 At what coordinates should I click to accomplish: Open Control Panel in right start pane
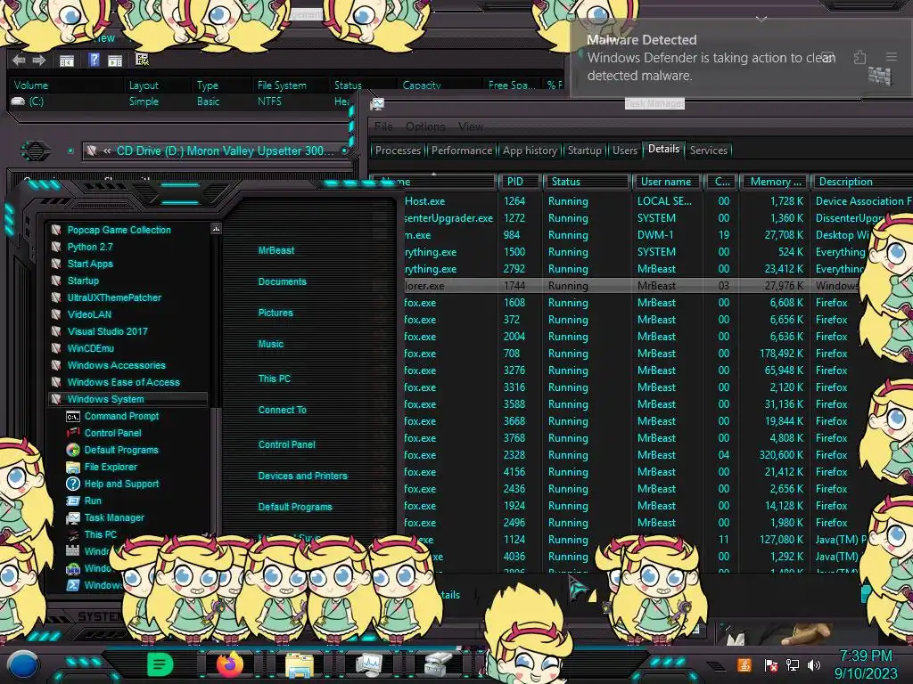coord(286,444)
